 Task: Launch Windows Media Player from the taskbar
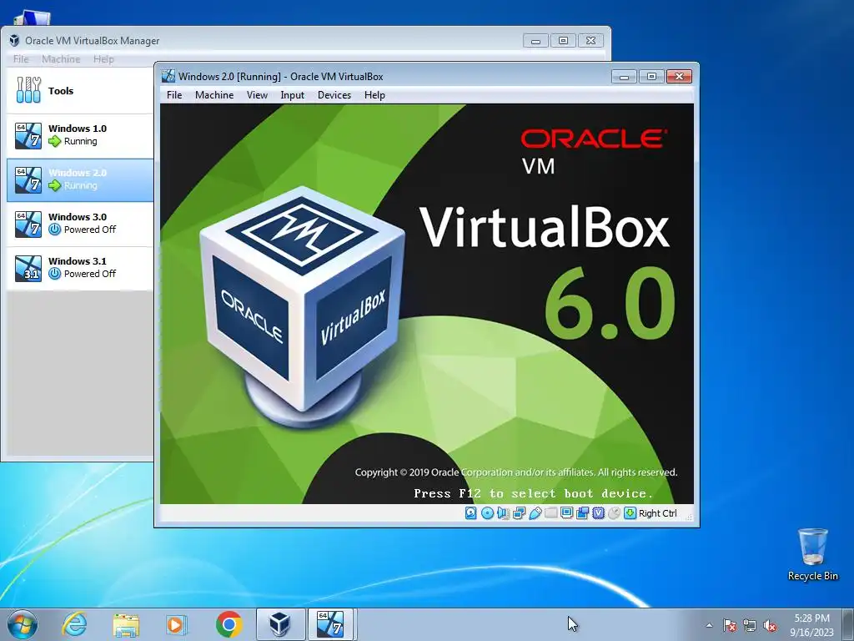[176, 624]
